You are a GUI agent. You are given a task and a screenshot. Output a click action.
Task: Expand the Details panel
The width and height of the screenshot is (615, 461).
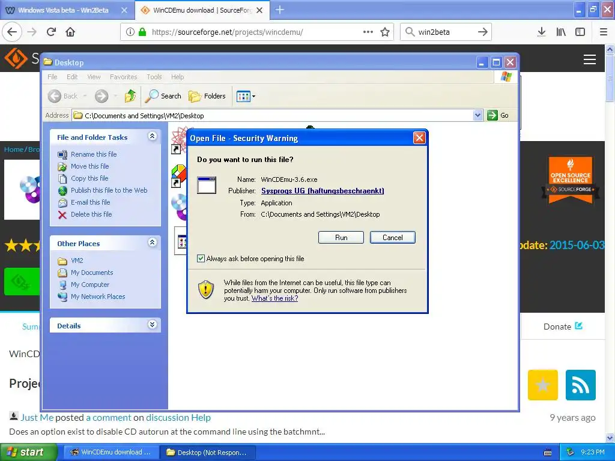[152, 325]
